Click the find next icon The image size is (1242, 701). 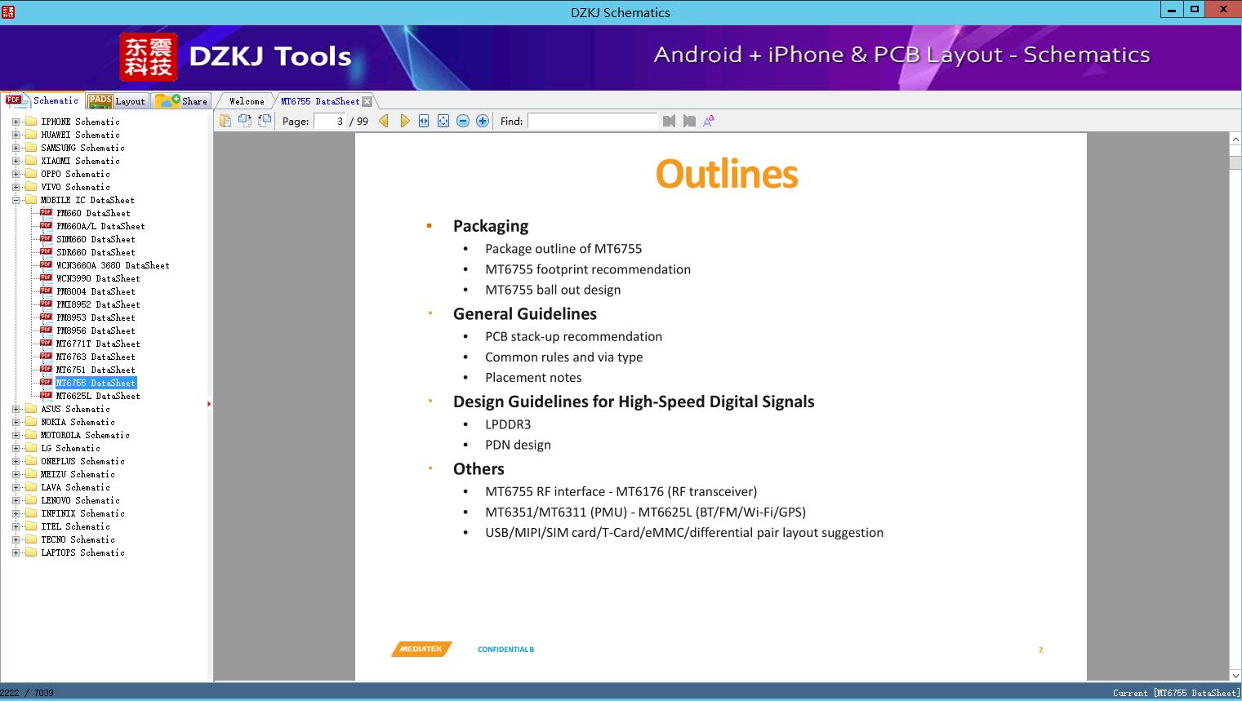point(689,121)
